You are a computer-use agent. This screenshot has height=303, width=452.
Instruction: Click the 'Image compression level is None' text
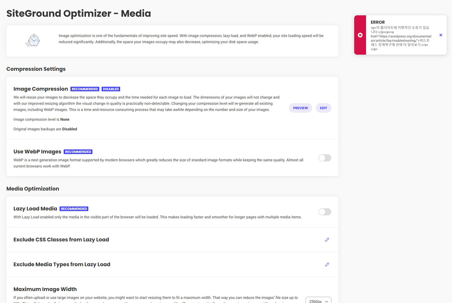[x=41, y=119]
